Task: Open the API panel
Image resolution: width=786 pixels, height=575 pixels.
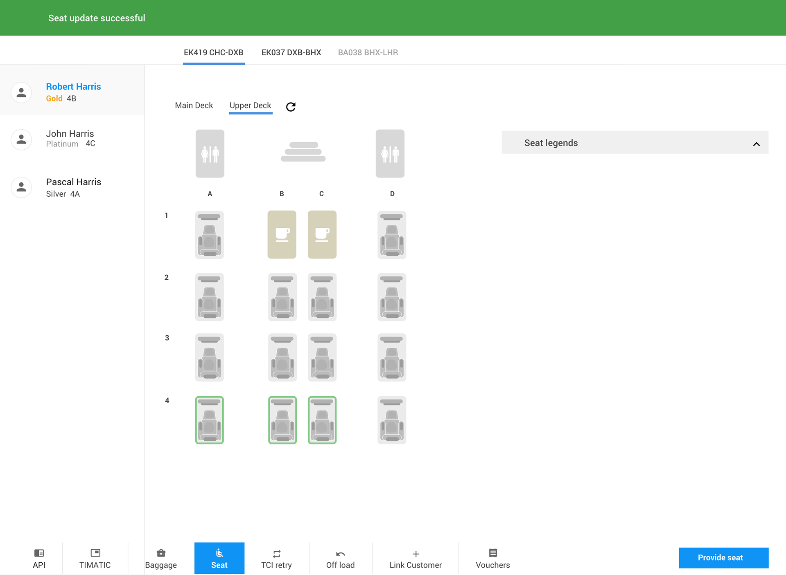Action: tap(39, 559)
